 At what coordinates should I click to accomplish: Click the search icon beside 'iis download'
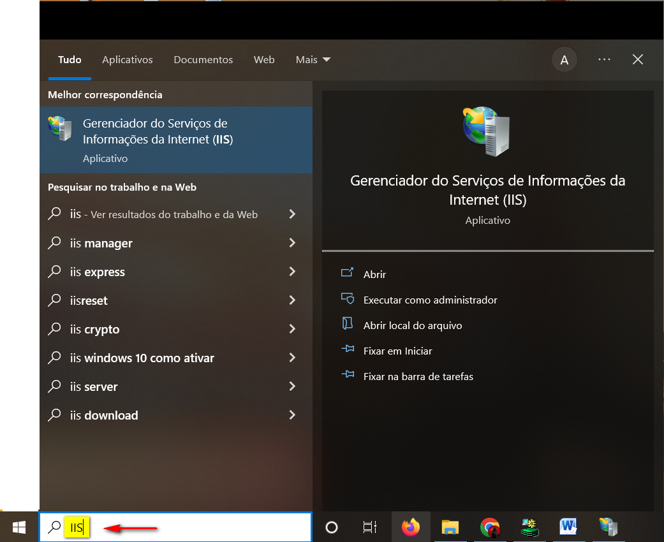pyautogui.click(x=54, y=415)
